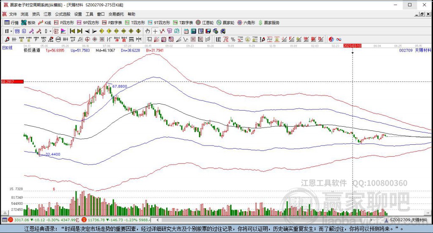Select the red fan lines tool
The width and height of the screenshot is (433, 233).
[156, 39]
